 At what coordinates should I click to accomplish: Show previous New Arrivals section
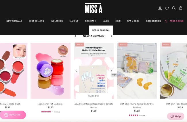(x=75, y=36)
